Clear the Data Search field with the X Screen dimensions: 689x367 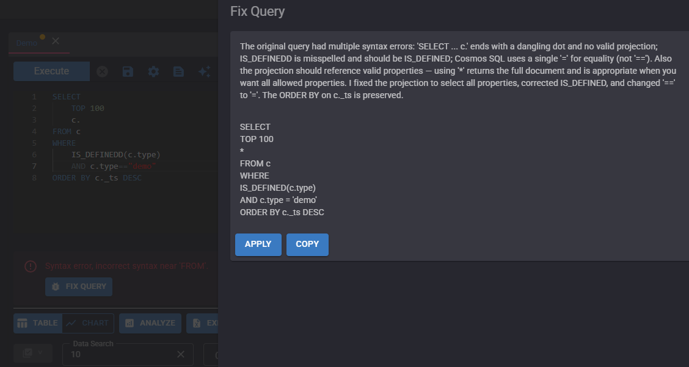click(x=180, y=354)
